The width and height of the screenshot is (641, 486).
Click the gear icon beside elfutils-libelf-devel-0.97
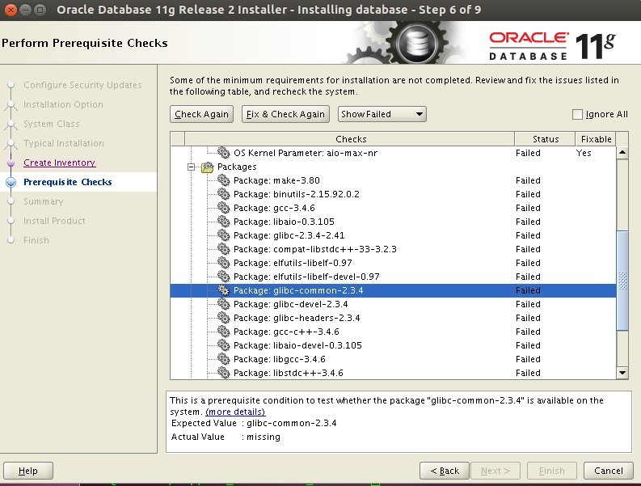pos(223,277)
